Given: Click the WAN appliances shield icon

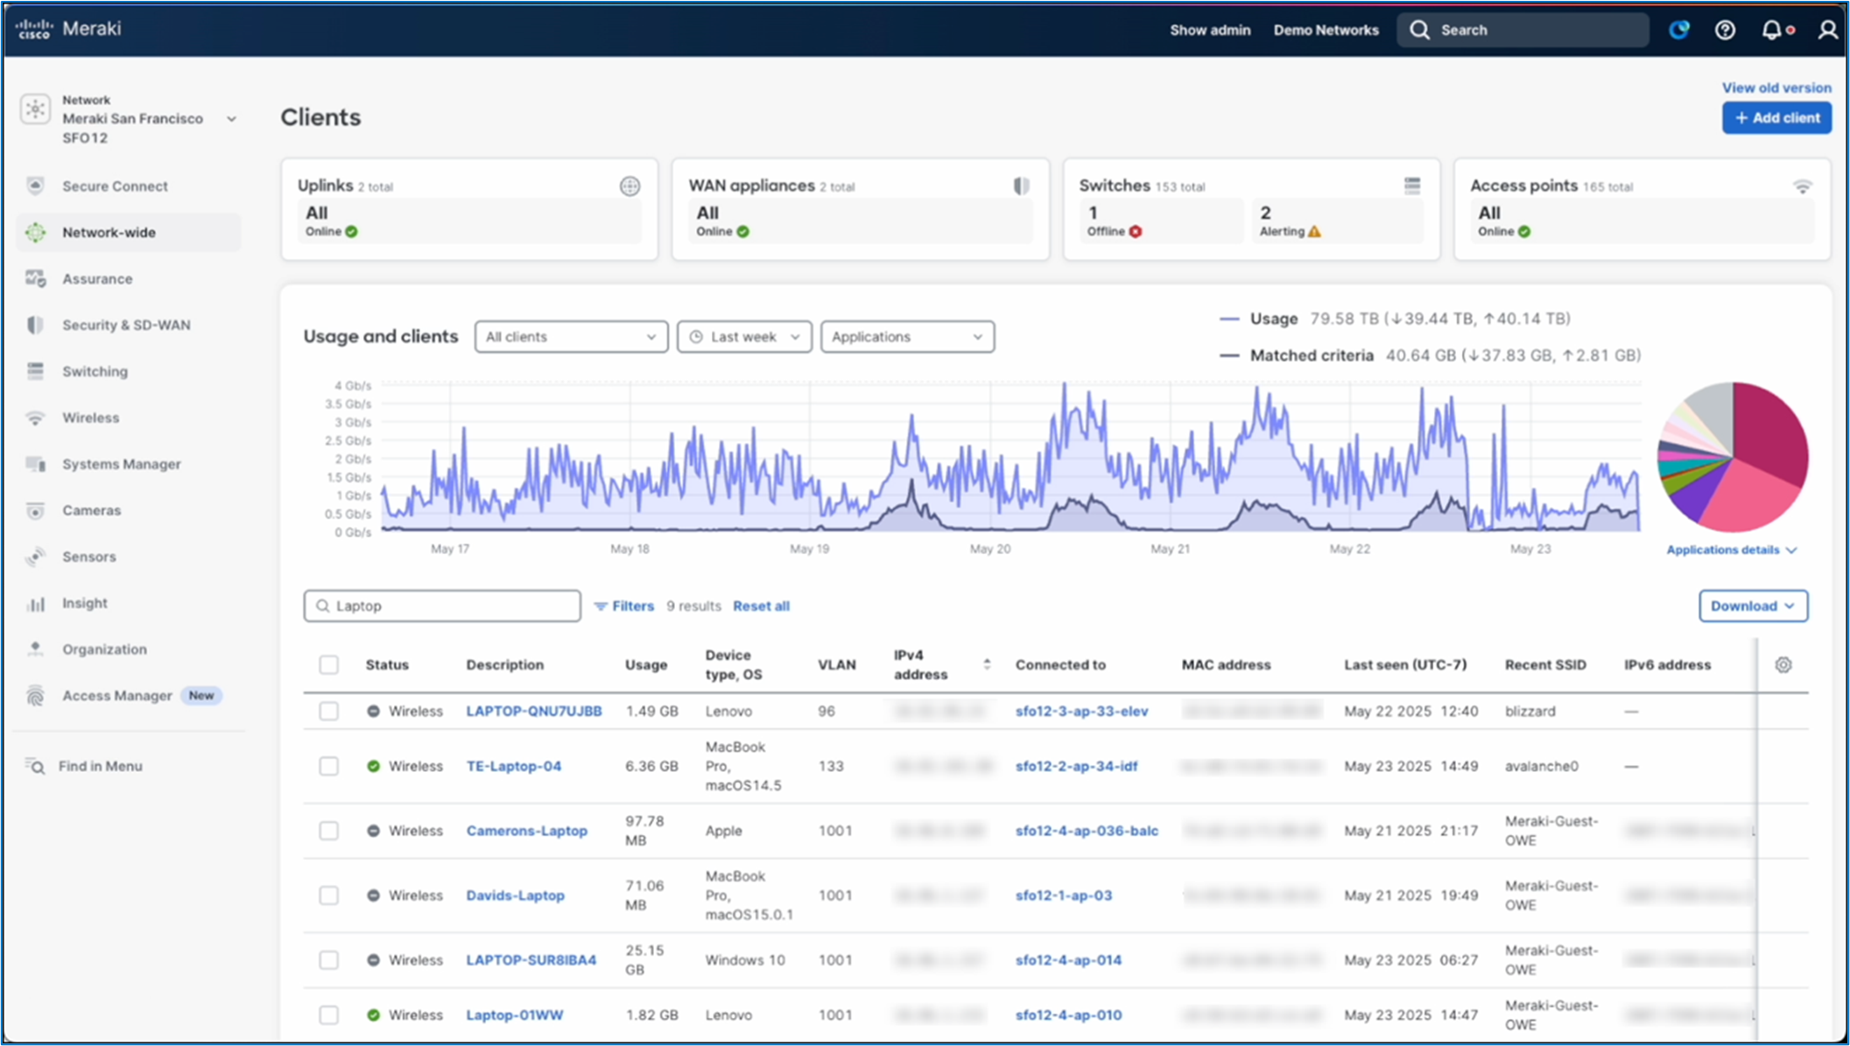Looking at the screenshot, I should (1021, 186).
